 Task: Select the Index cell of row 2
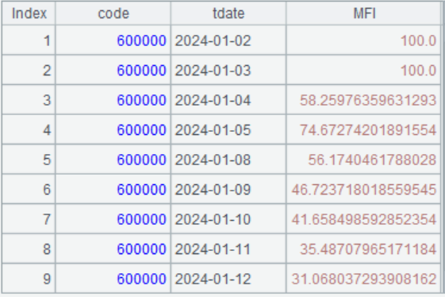29,70
